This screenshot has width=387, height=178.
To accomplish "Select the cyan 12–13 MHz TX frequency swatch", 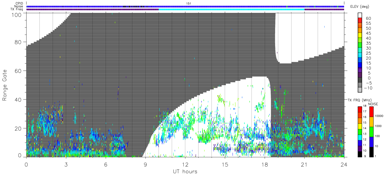I will (x=360, y=137).
